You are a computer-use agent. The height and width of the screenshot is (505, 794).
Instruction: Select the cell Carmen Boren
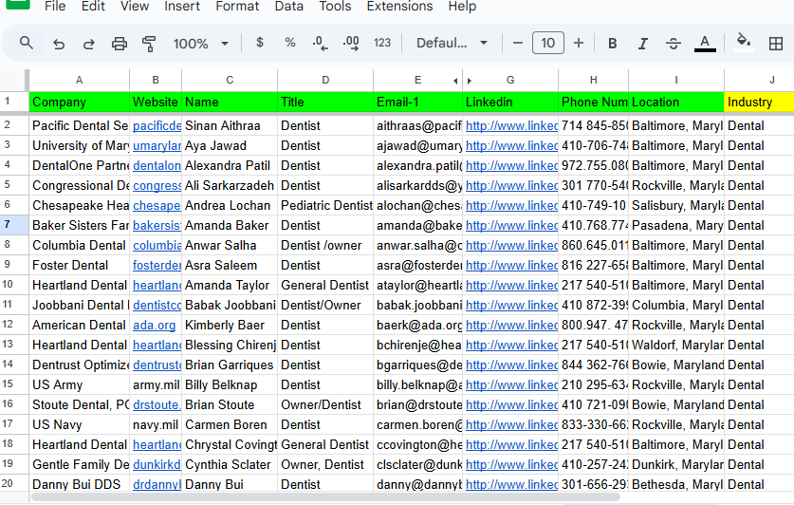230,424
